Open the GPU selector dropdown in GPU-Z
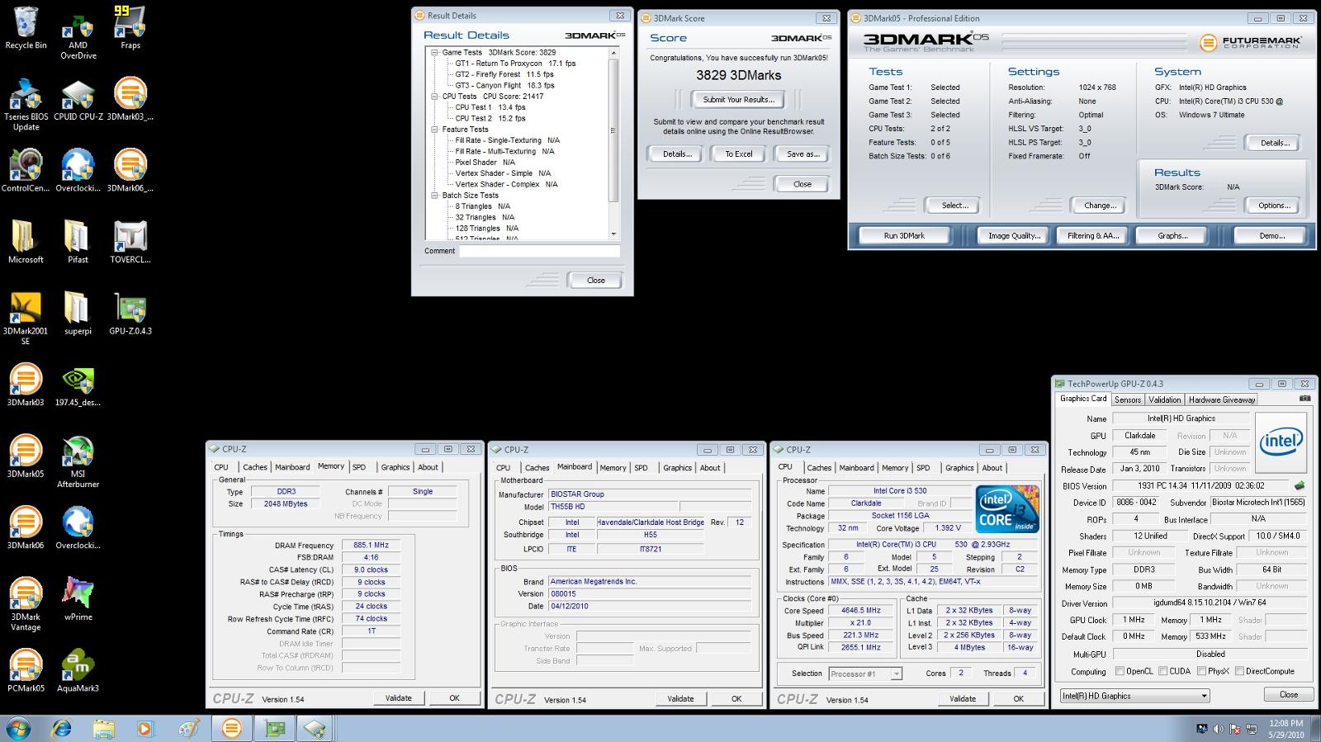The width and height of the screenshot is (1321, 742). 1134,696
